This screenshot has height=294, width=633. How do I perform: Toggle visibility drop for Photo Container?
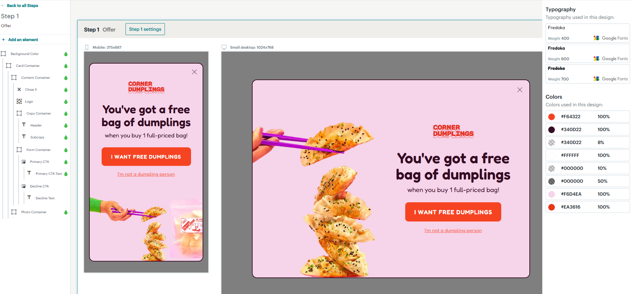66,212
